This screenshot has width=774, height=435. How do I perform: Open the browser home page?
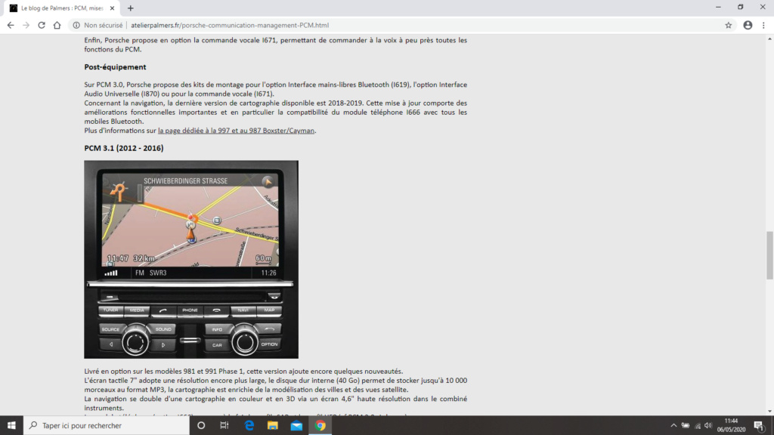[x=57, y=25]
